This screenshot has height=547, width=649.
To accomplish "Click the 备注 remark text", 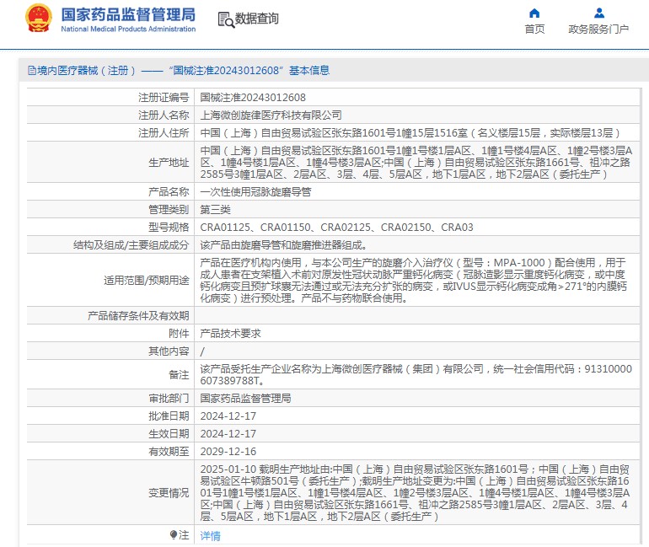I will pyautogui.click(x=416, y=375).
